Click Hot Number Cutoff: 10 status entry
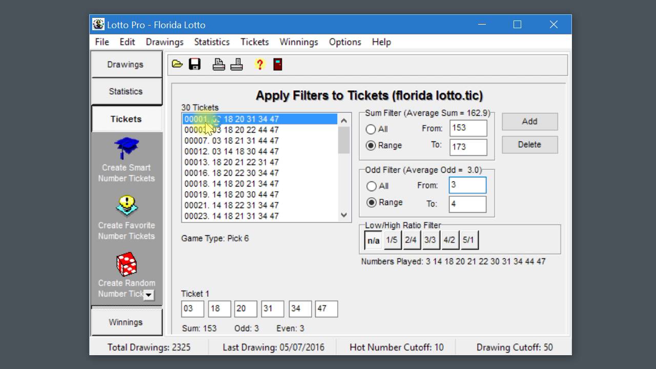This screenshot has height=369, width=656. pyautogui.click(x=397, y=347)
